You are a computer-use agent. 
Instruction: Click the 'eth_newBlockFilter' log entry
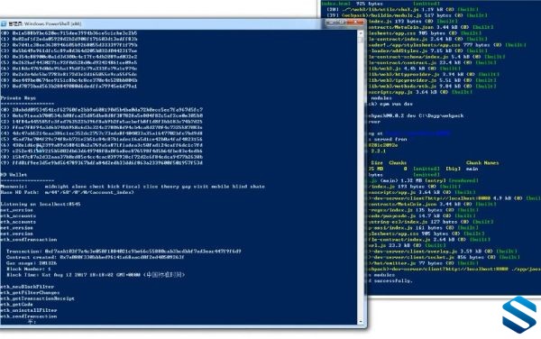point(27,287)
